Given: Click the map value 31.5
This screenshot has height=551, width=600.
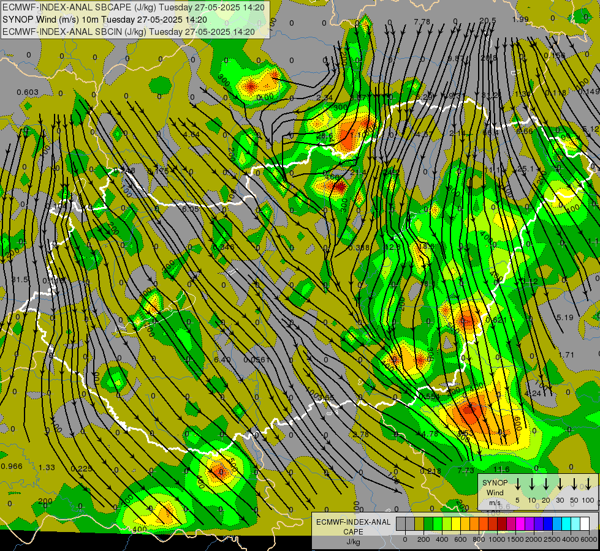Looking at the screenshot, I should point(20,280).
